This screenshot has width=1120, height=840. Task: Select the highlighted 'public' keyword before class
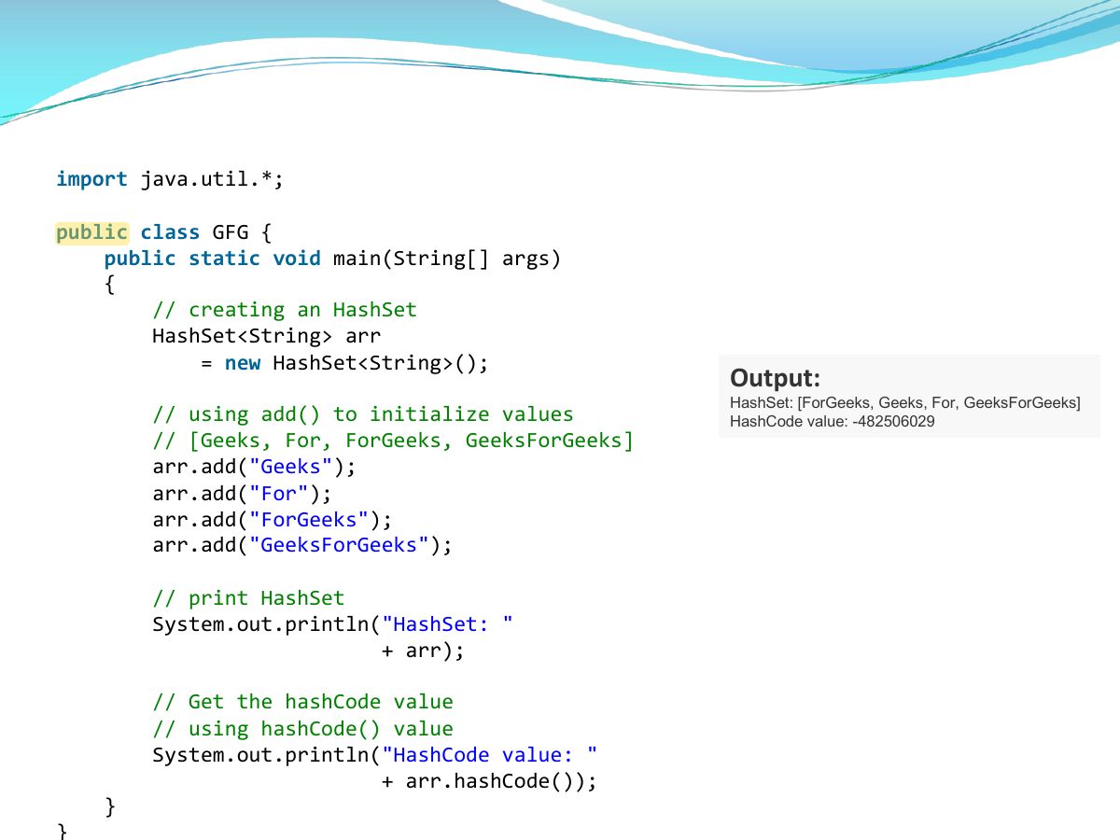click(91, 232)
